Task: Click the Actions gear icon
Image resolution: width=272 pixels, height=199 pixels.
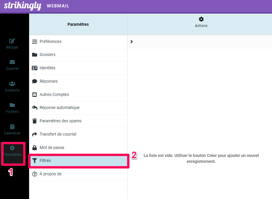Action: pyautogui.click(x=201, y=19)
